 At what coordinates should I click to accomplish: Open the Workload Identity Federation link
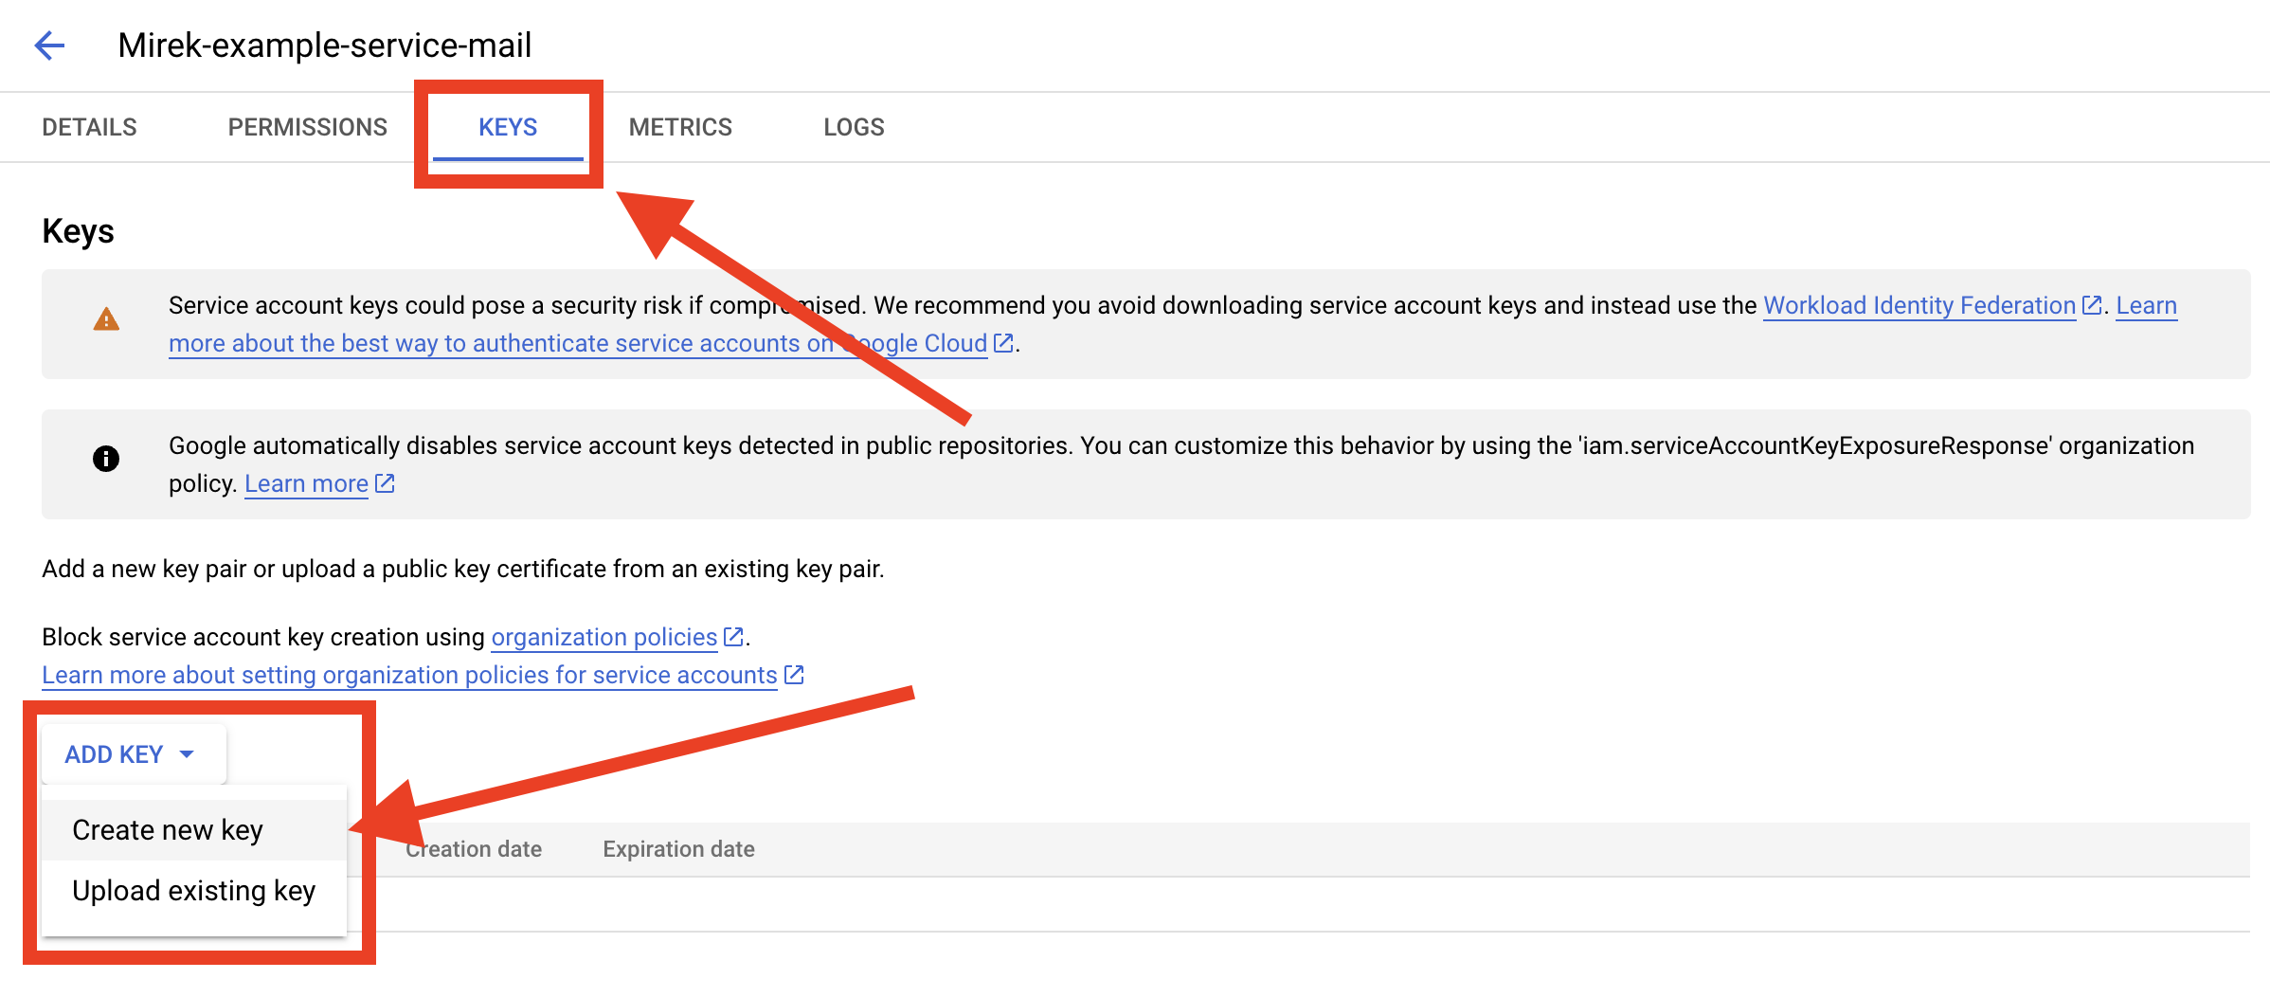click(1919, 305)
